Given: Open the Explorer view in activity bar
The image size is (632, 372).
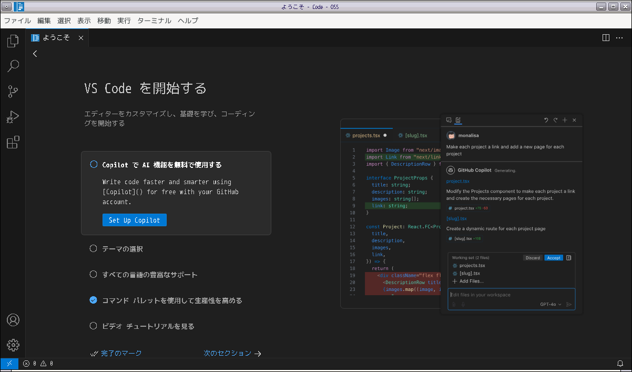Looking at the screenshot, I should point(13,41).
